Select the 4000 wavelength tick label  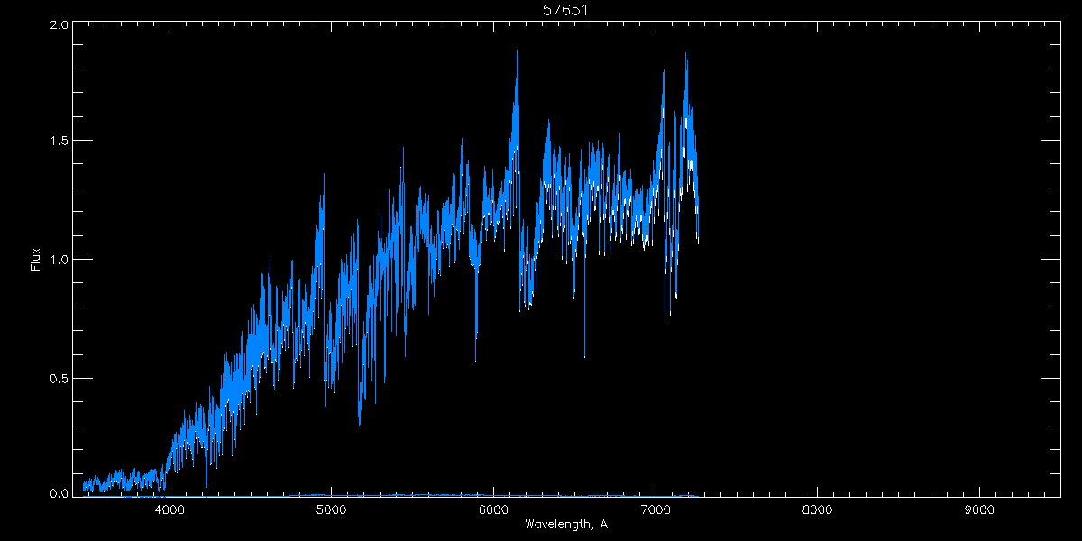click(170, 509)
